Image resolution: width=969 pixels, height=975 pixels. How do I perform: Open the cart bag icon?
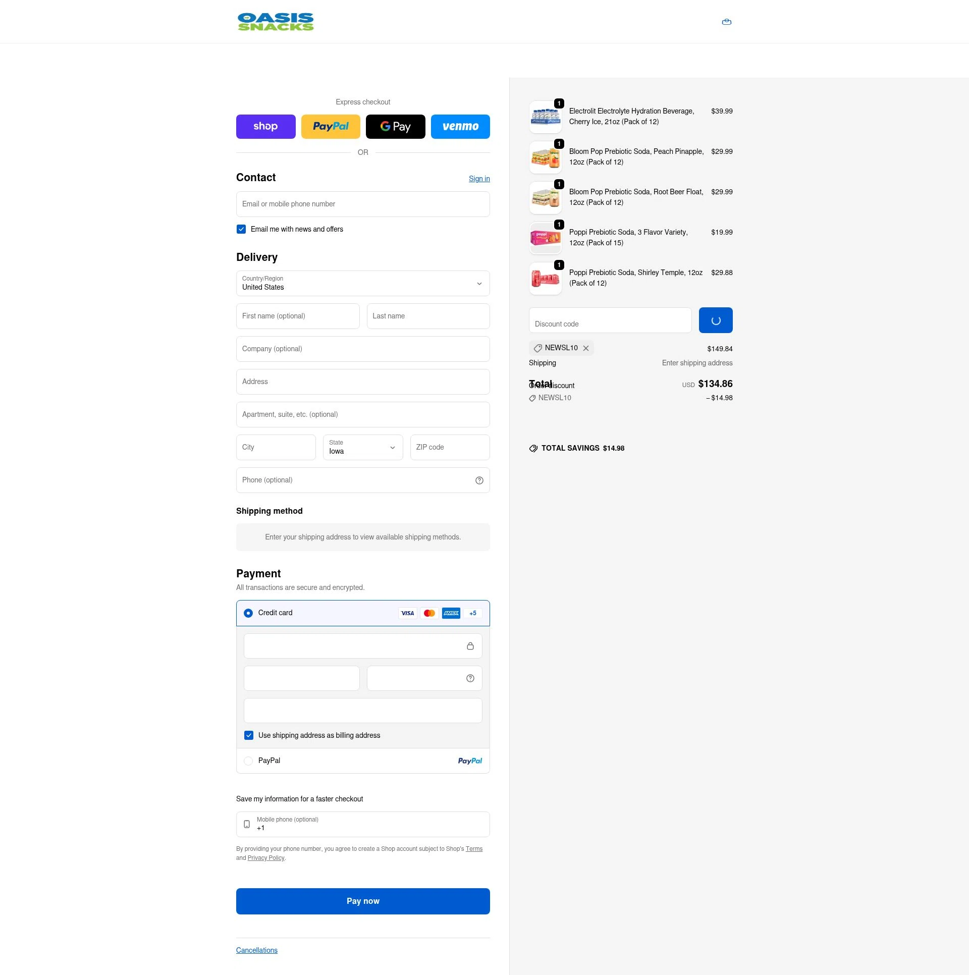[x=727, y=22]
